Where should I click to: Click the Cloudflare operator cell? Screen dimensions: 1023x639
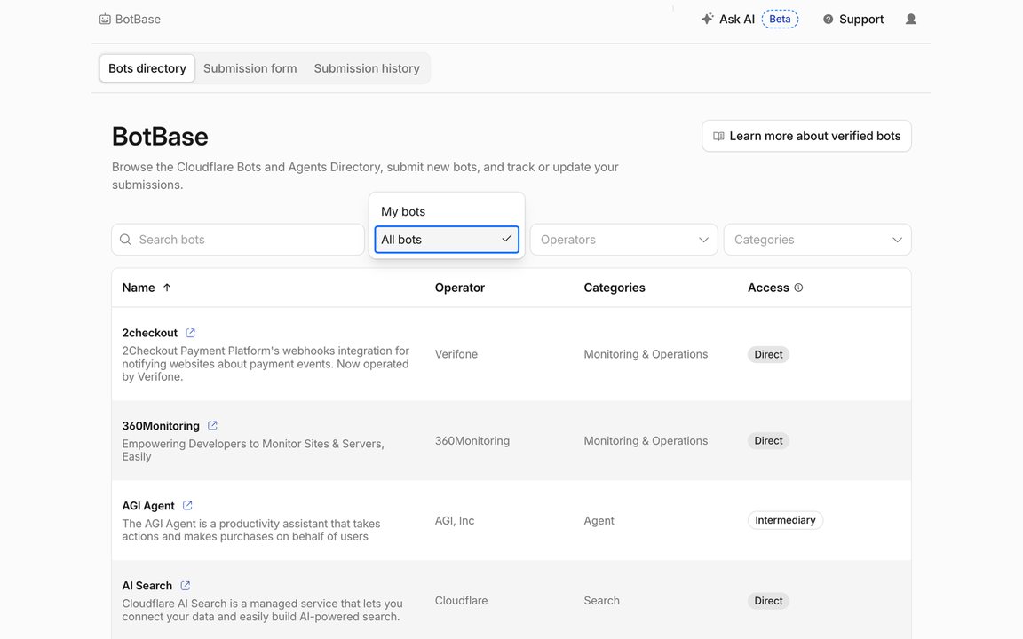point(461,601)
